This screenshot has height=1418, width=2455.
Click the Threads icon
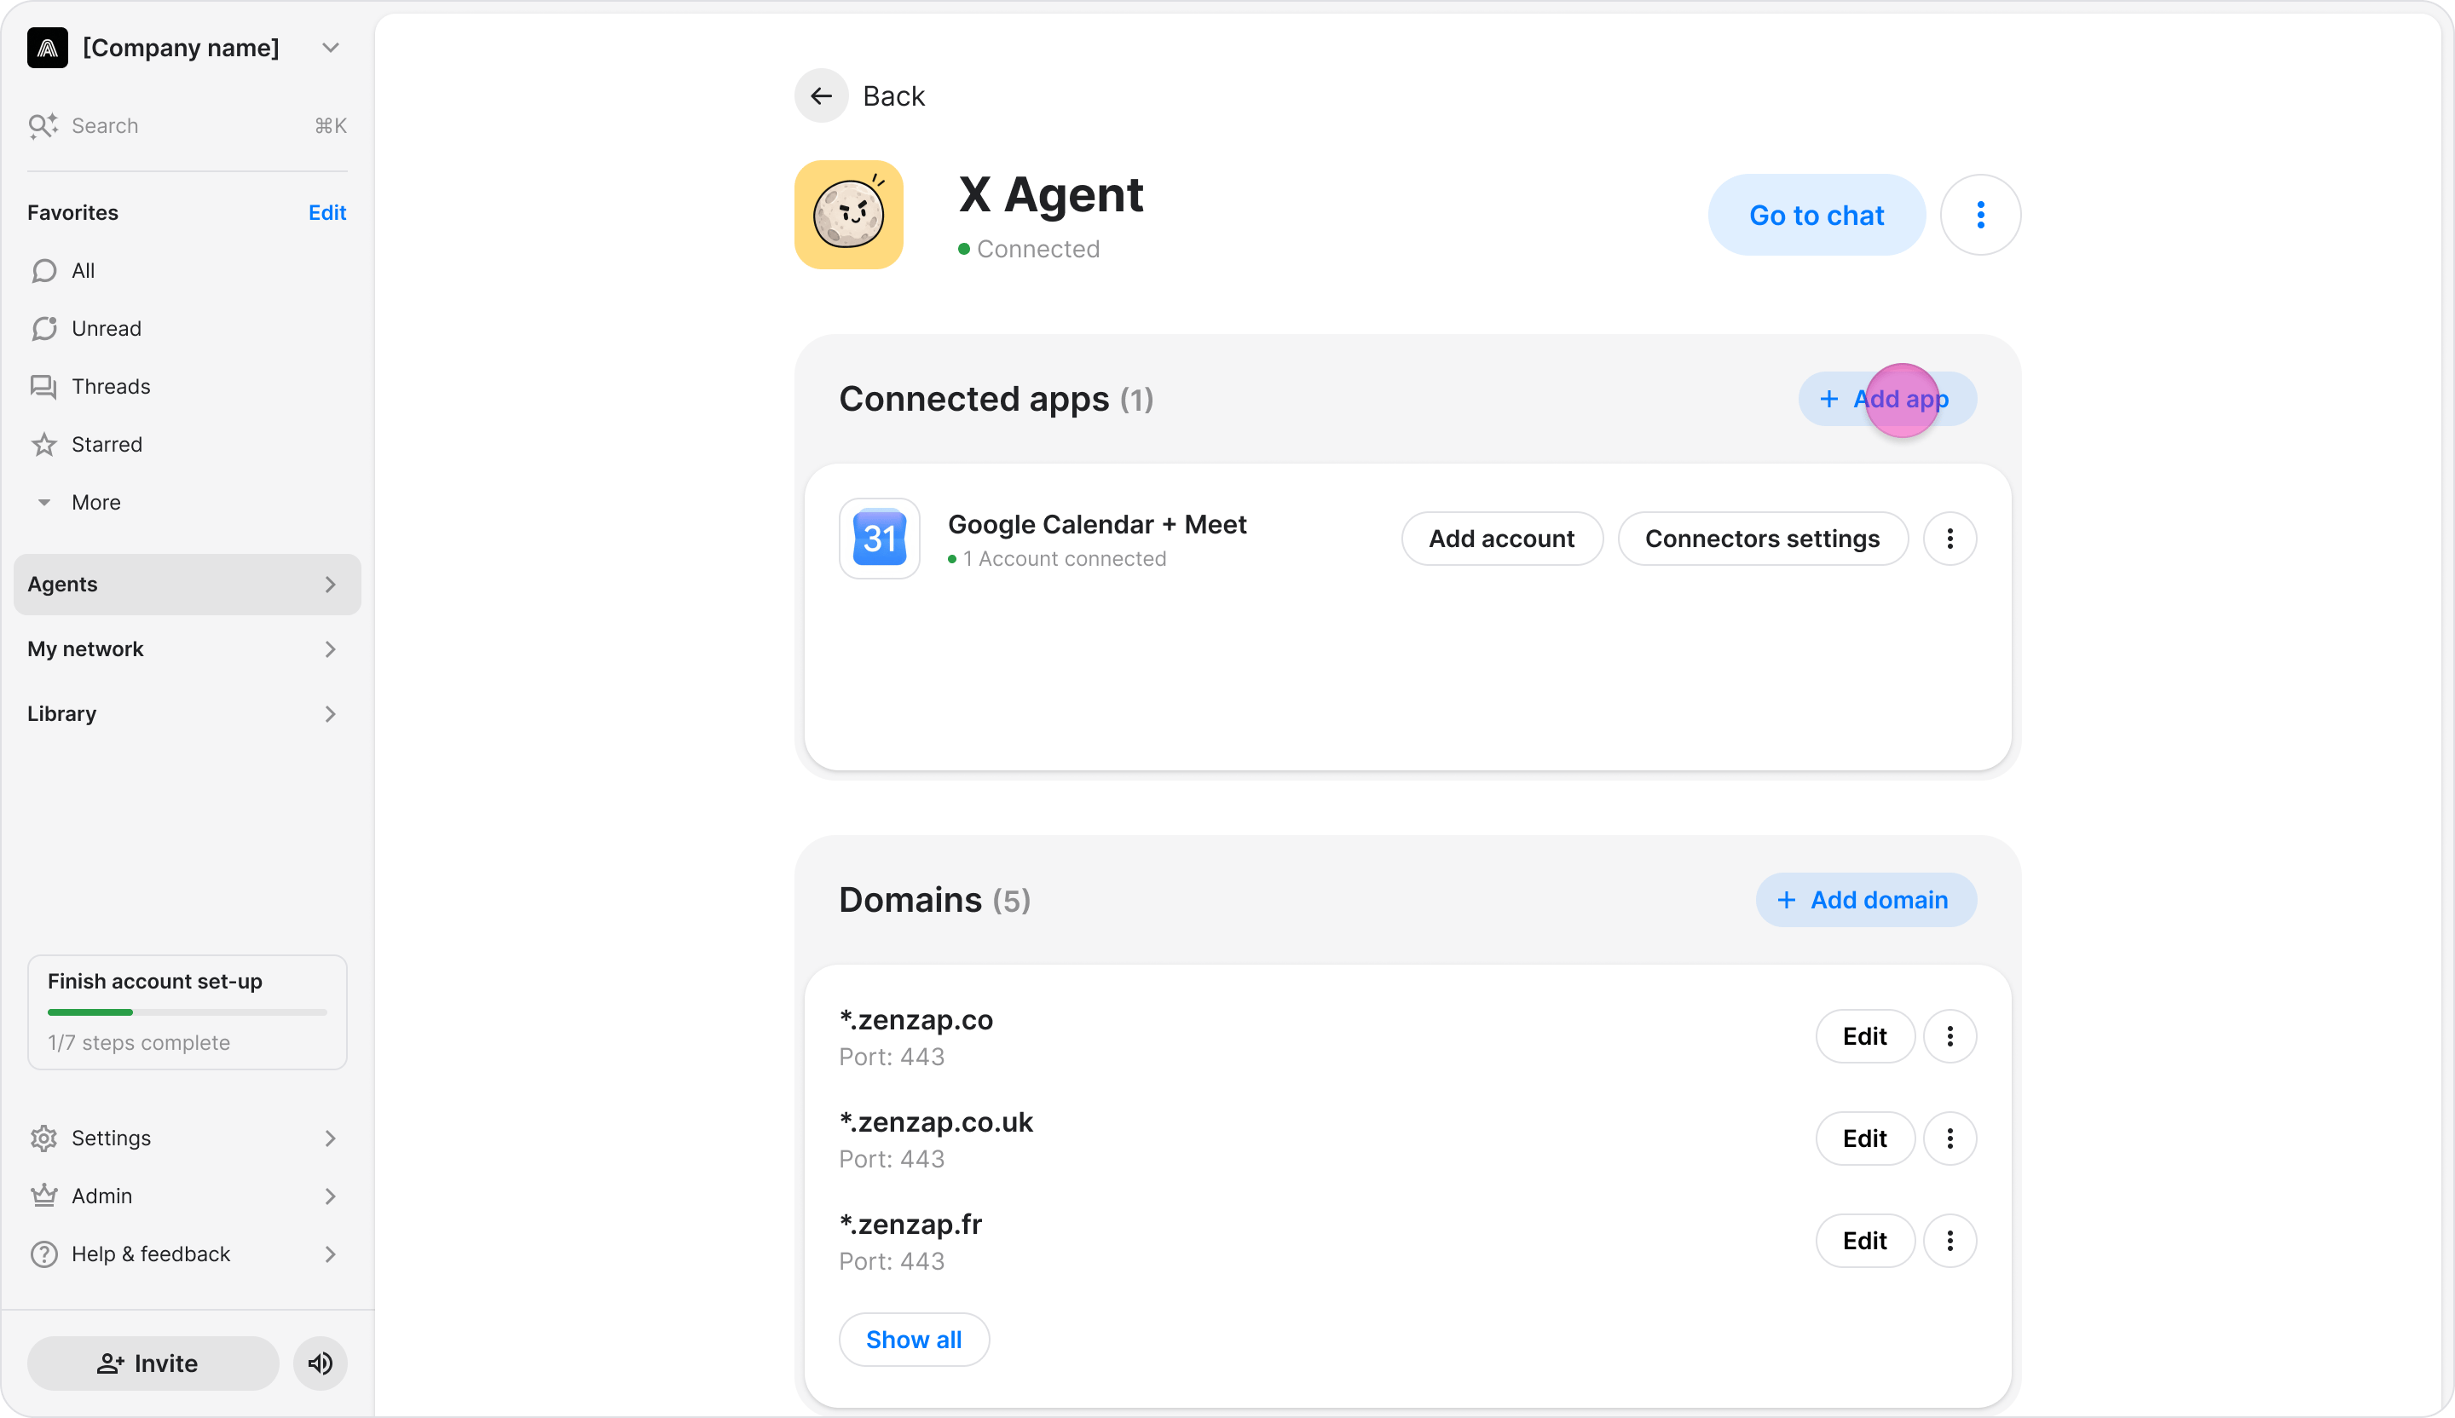[x=43, y=387]
